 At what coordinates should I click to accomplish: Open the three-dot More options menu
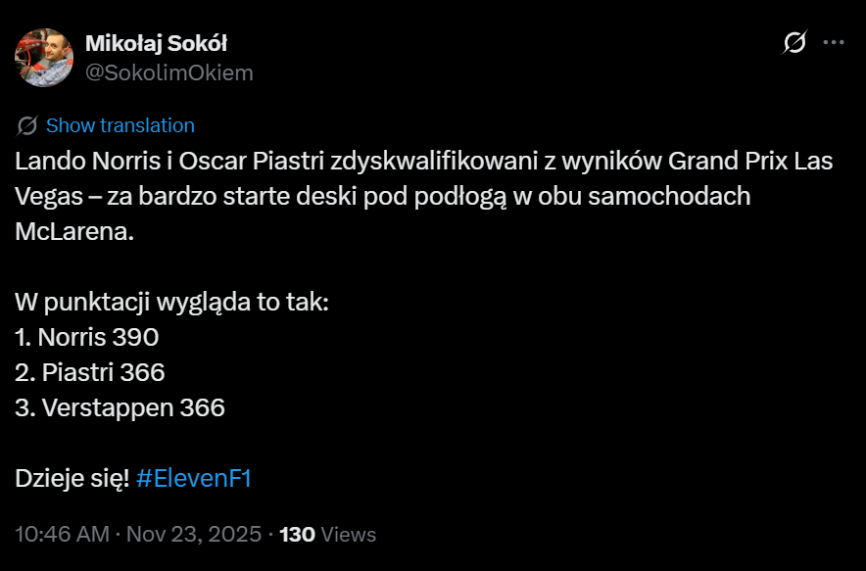pyautogui.click(x=834, y=43)
